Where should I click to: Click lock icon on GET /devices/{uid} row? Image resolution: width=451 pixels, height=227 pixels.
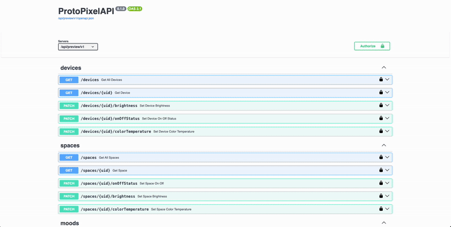(381, 92)
